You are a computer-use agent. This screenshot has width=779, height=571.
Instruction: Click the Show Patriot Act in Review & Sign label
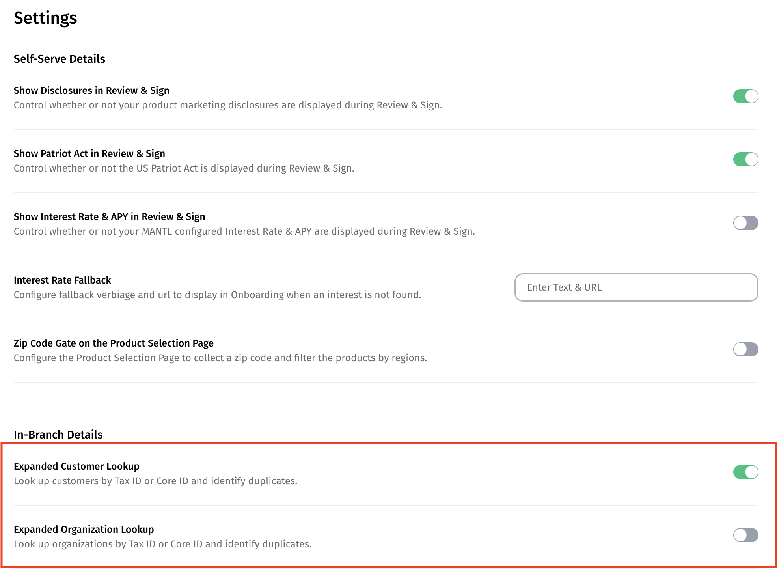(89, 153)
